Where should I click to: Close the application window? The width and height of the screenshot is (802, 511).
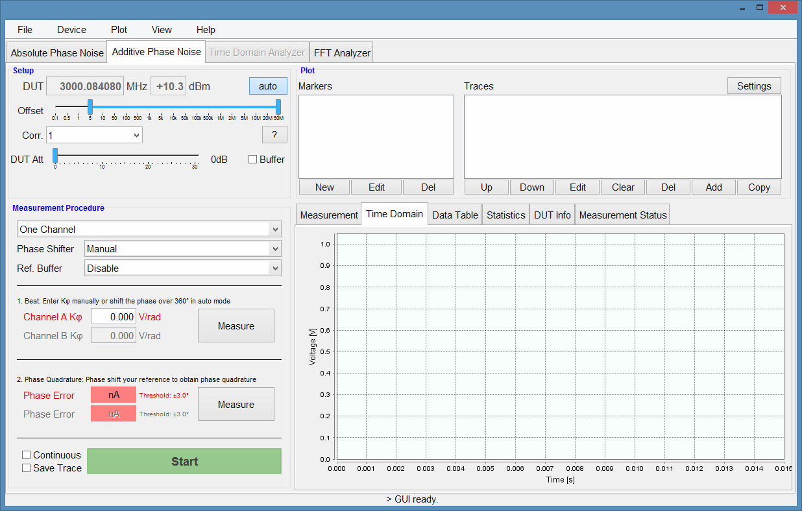(x=783, y=8)
